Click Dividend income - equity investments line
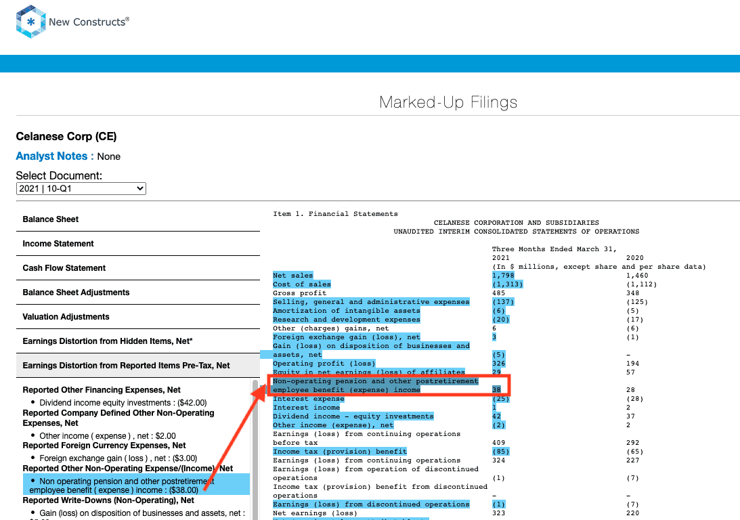 point(353,416)
